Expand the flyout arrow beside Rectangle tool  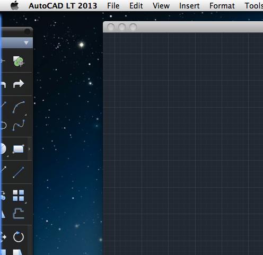pos(29,149)
